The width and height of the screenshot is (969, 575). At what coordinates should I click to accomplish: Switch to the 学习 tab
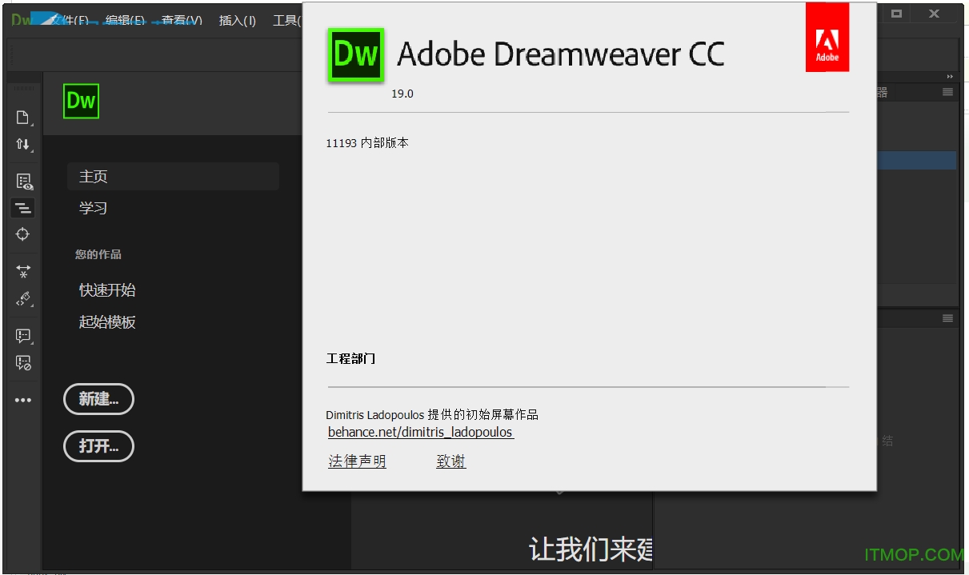[x=94, y=208]
